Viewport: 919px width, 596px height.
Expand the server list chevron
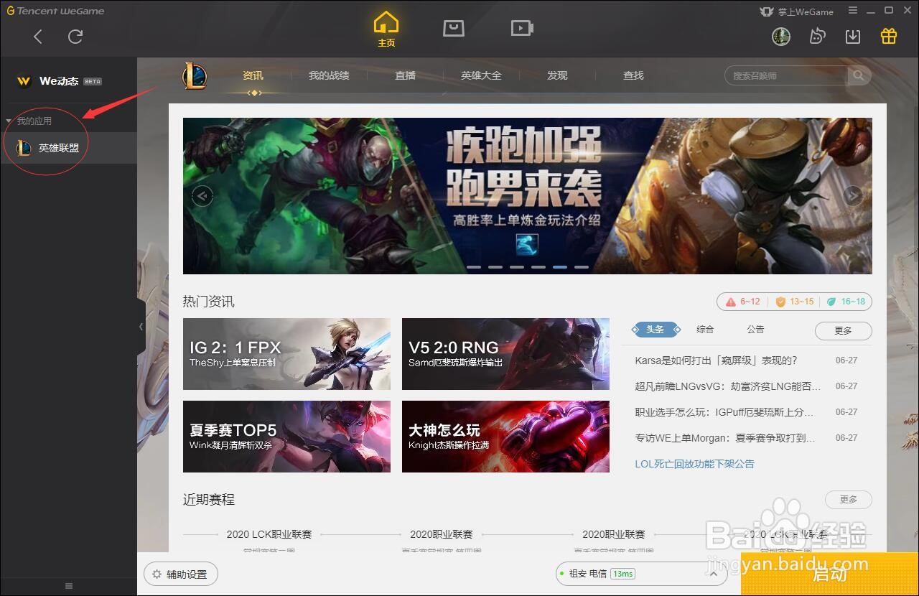tap(714, 574)
